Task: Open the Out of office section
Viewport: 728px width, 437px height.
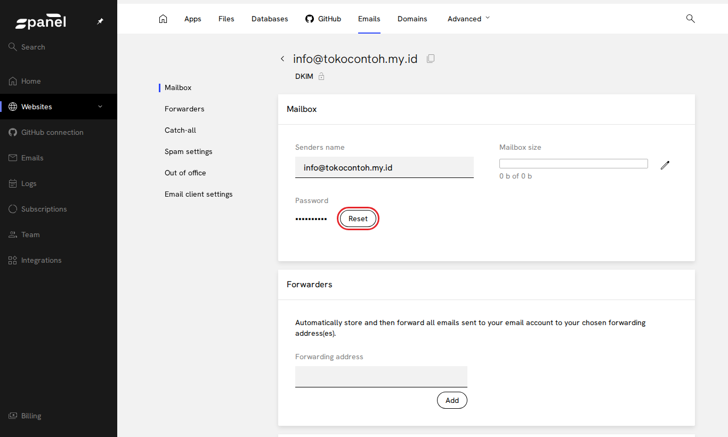Action: (x=185, y=173)
